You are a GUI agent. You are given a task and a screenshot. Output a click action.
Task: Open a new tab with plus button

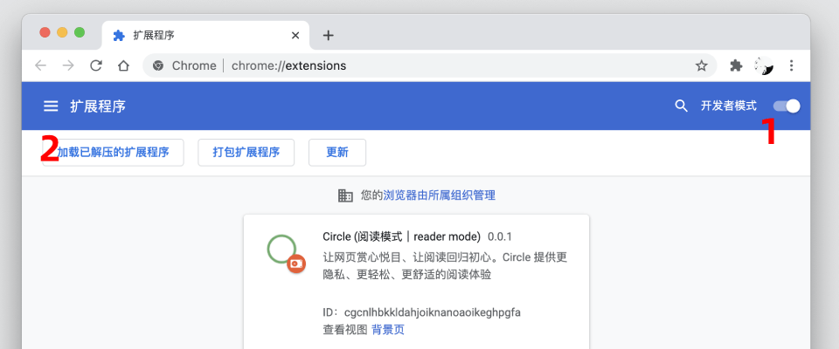pyautogui.click(x=329, y=35)
